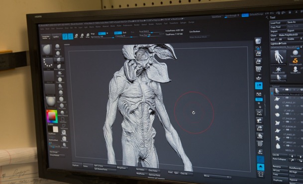The height and width of the screenshot is (184, 303).
Task: Open the Transform menu
Action: [174, 23]
